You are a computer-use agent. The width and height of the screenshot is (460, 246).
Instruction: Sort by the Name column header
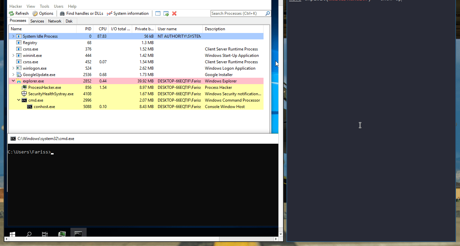coord(42,29)
